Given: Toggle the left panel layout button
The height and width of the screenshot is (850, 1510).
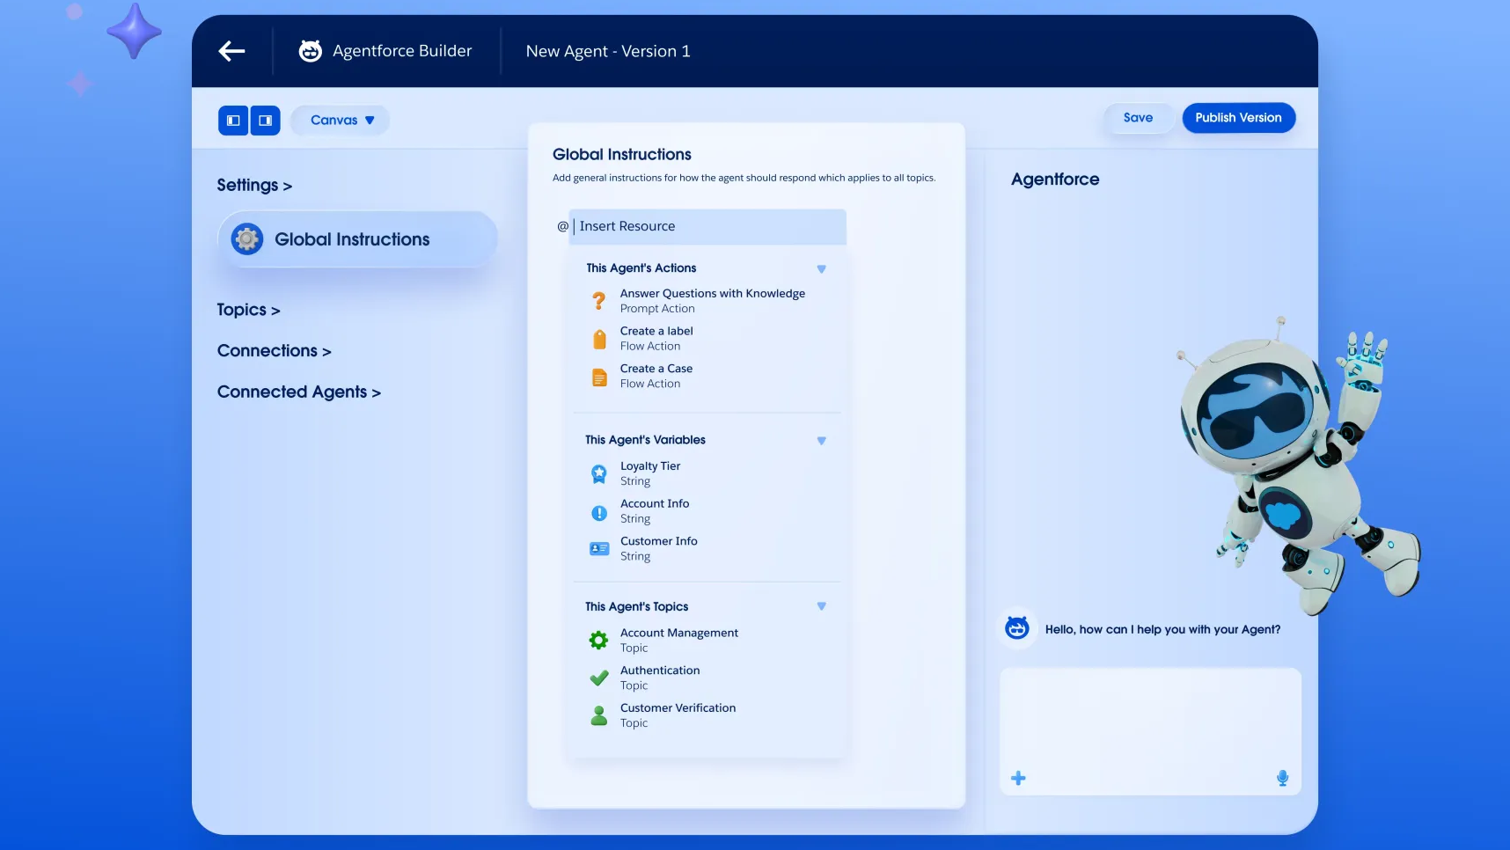Looking at the screenshot, I should 233,121.
